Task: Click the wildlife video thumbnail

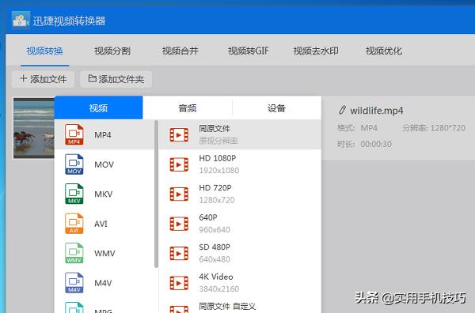Action: click(x=34, y=128)
